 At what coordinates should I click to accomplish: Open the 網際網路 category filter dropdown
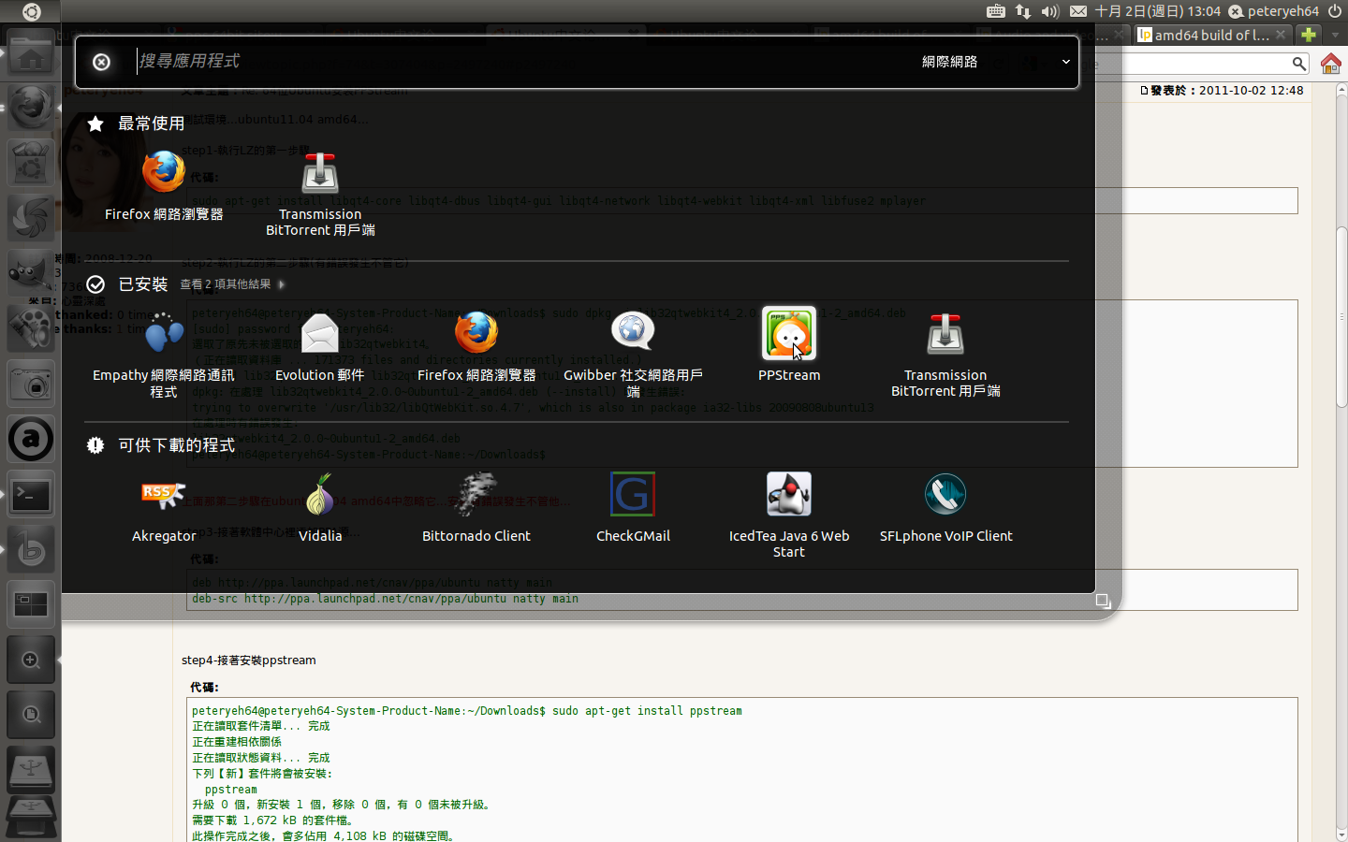[995, 62]
